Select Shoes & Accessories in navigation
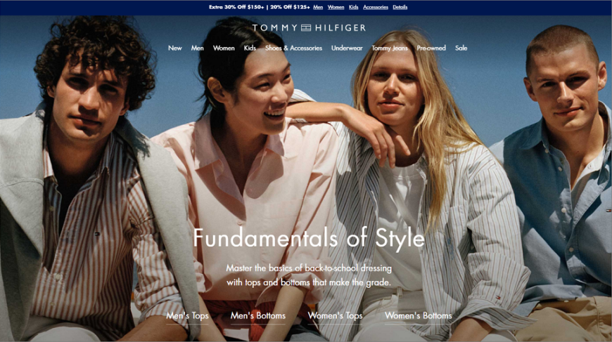The width and height of the screenshot is (612, 342). click(293, 48)
